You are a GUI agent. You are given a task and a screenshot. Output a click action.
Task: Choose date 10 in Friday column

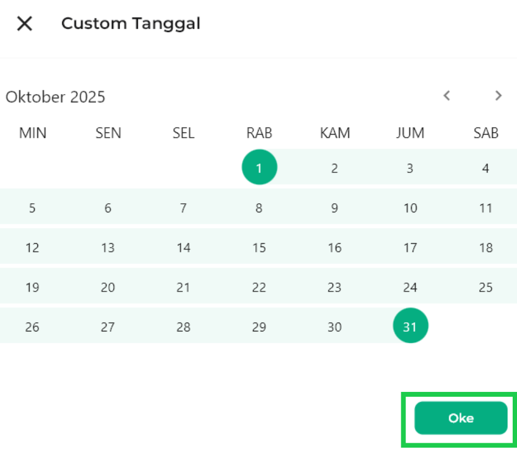click(410, 208)
